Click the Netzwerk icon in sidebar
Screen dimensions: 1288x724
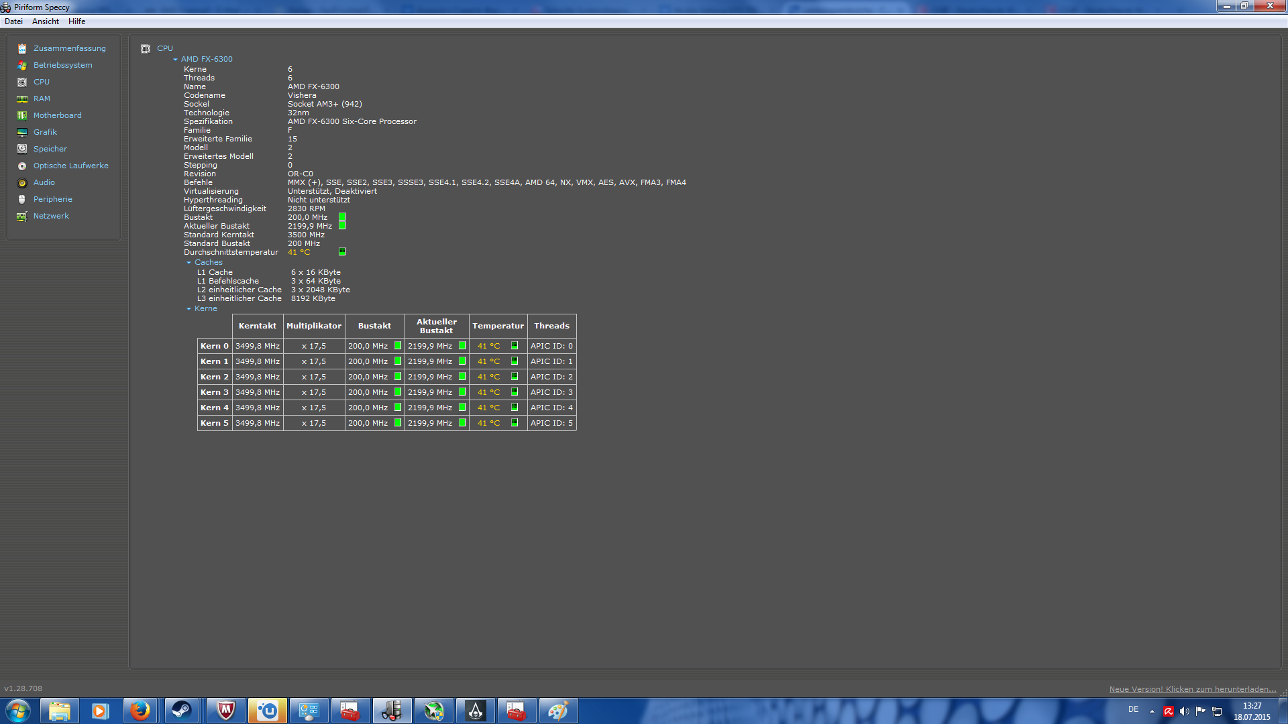pos(22,216)
